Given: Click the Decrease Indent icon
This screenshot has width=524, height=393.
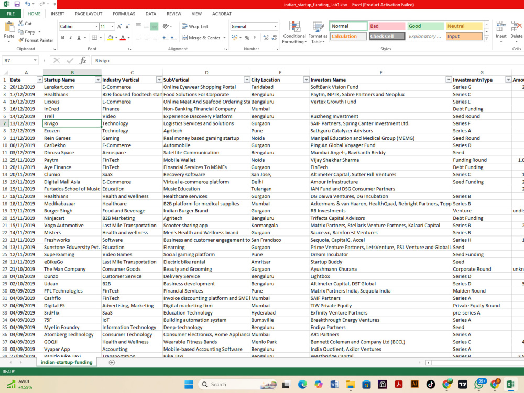Looking at the screenshot, I should (166, 37).
